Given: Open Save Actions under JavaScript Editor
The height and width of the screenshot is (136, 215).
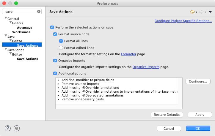Looking at the screenshot, I should pyautogui.click(x=27, y=59).
